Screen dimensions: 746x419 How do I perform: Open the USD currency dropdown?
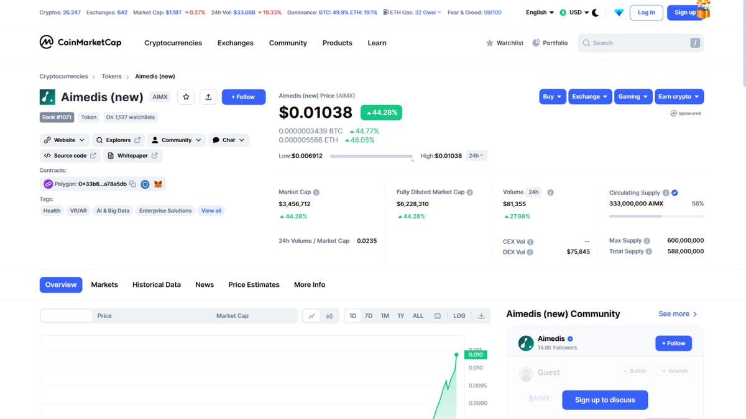tap(574, 12)
